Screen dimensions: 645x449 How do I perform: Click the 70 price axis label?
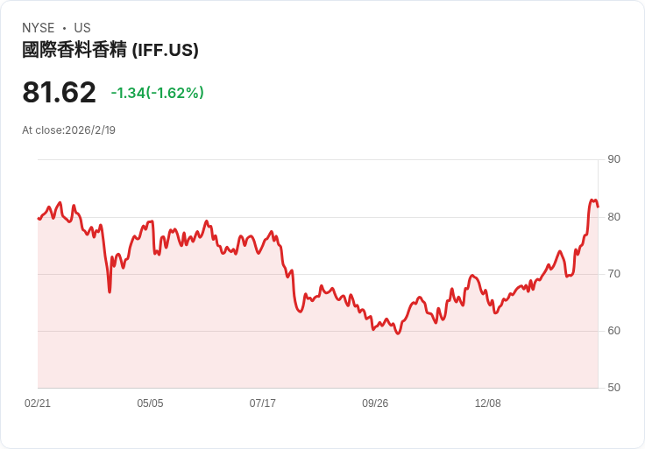tap(613, 274)
